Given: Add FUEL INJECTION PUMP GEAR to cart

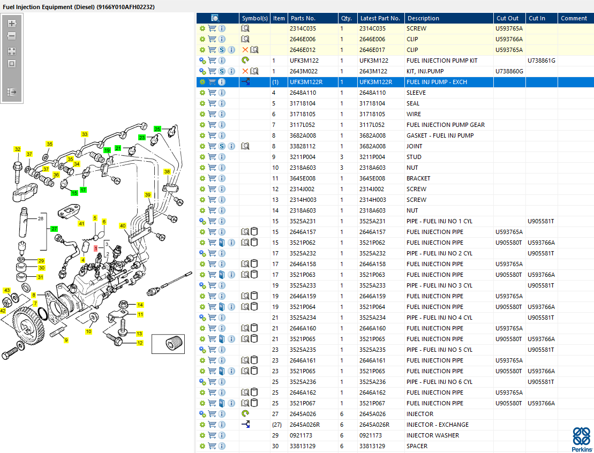Looking at the screenshot, I should coord(212,125).
